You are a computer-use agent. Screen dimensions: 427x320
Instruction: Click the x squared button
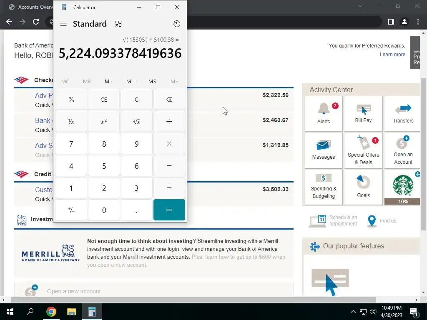(104, 122)
